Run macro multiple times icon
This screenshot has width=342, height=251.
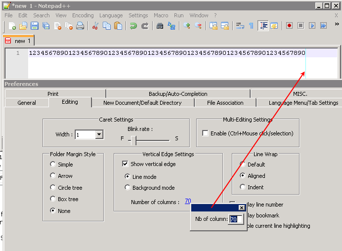323,26
